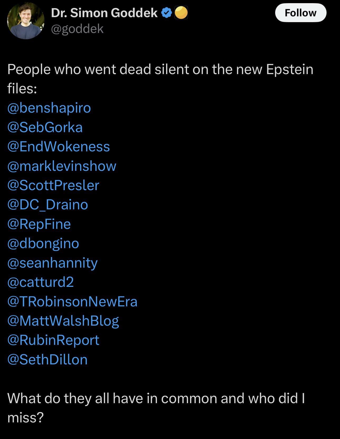
Task: Open the Dr. Simon Goddek display name
Action: [x=104, y=13]
